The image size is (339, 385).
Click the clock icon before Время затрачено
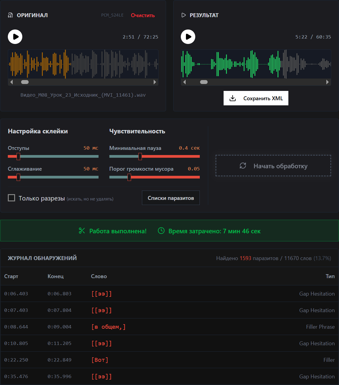[x=161, y=231]
